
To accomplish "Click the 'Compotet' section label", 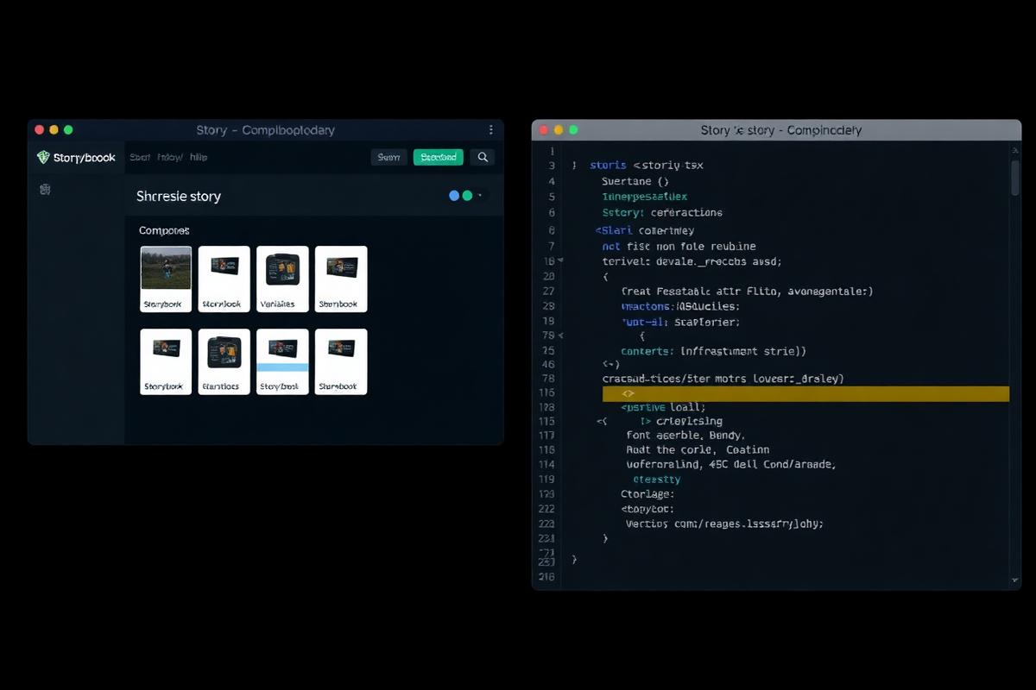I will [164, 230].
